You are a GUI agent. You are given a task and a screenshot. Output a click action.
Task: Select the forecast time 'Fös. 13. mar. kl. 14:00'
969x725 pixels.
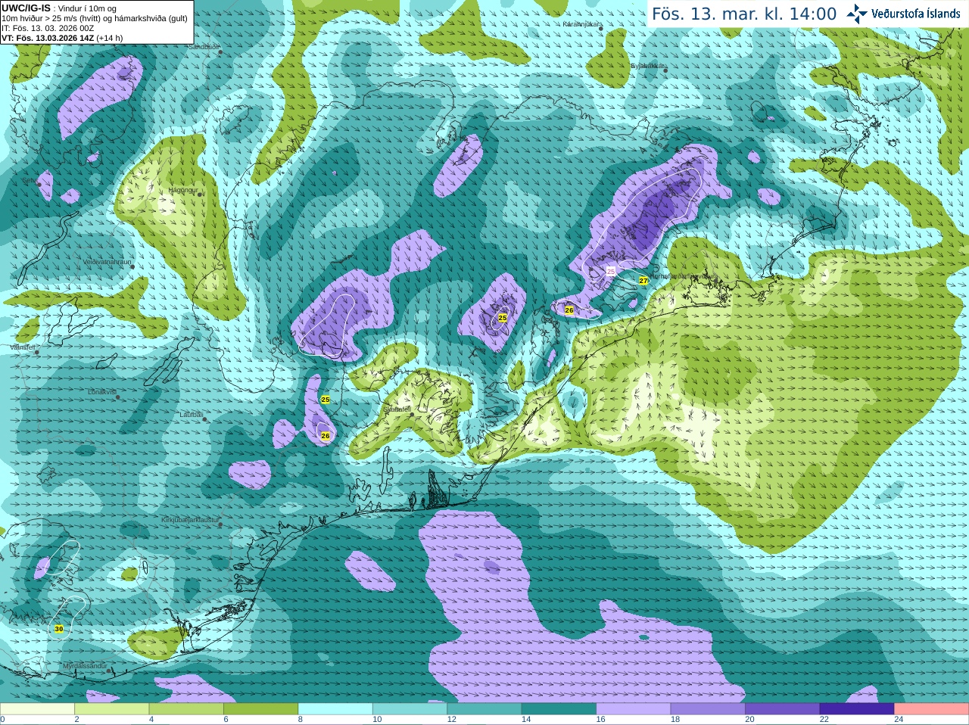(744, 14)
